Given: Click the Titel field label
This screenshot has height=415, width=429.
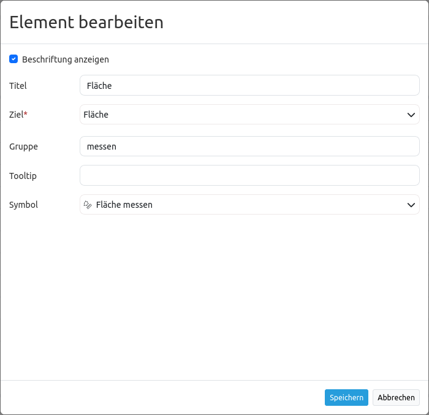Looking at the screenshot, I should pos(18,86).
